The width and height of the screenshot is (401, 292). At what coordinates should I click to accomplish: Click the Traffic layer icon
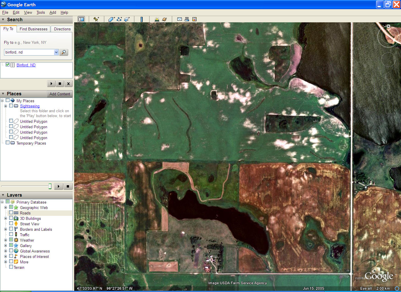coord(16,235)
